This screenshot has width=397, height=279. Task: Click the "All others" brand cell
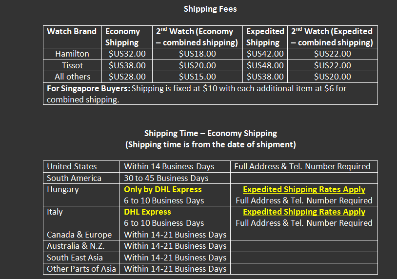(72, 77)
